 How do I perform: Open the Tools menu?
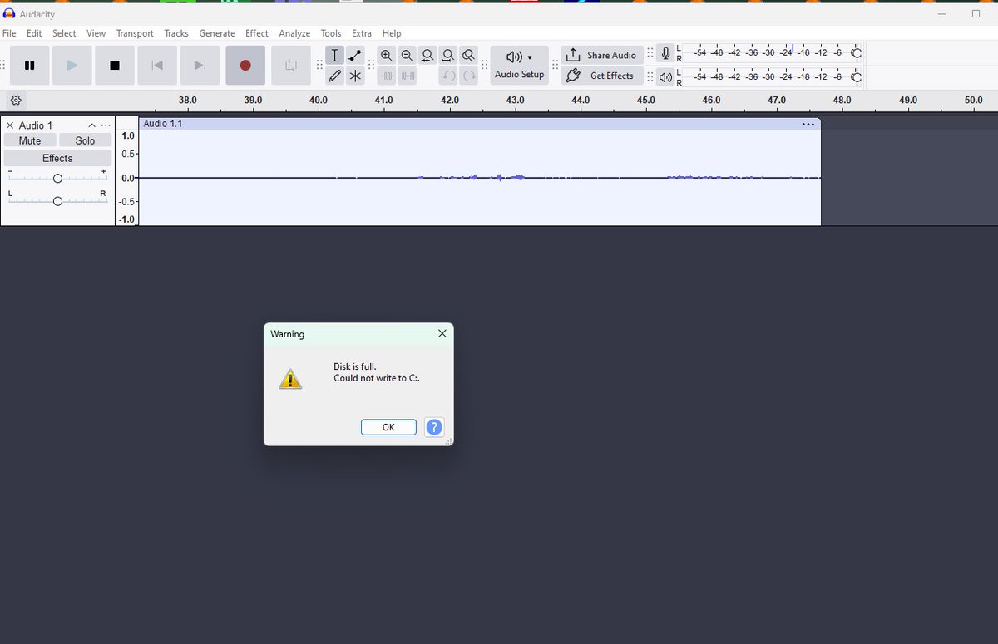coord(331,33)
